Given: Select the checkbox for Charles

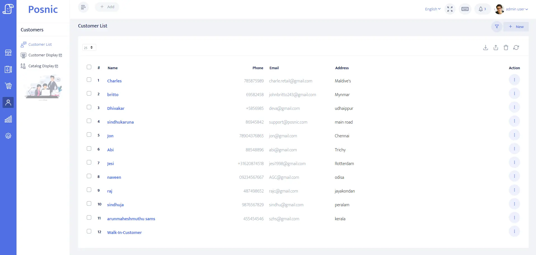Looking at the screenshot, I should (x=89, y=80).
